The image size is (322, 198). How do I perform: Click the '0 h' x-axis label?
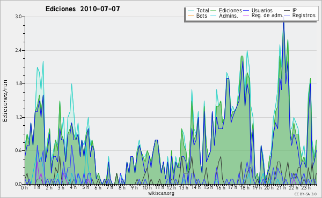tap(25, 188)
